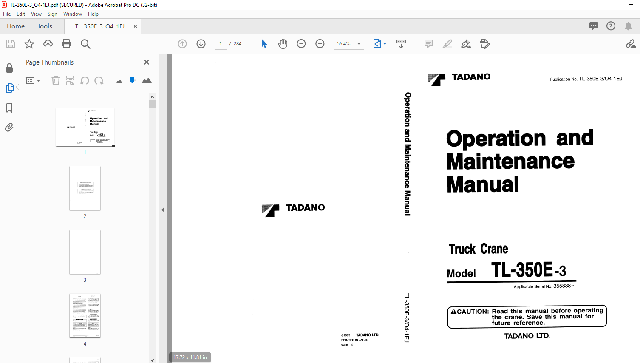Enable scrolling mode icon in toolbar

401,44
